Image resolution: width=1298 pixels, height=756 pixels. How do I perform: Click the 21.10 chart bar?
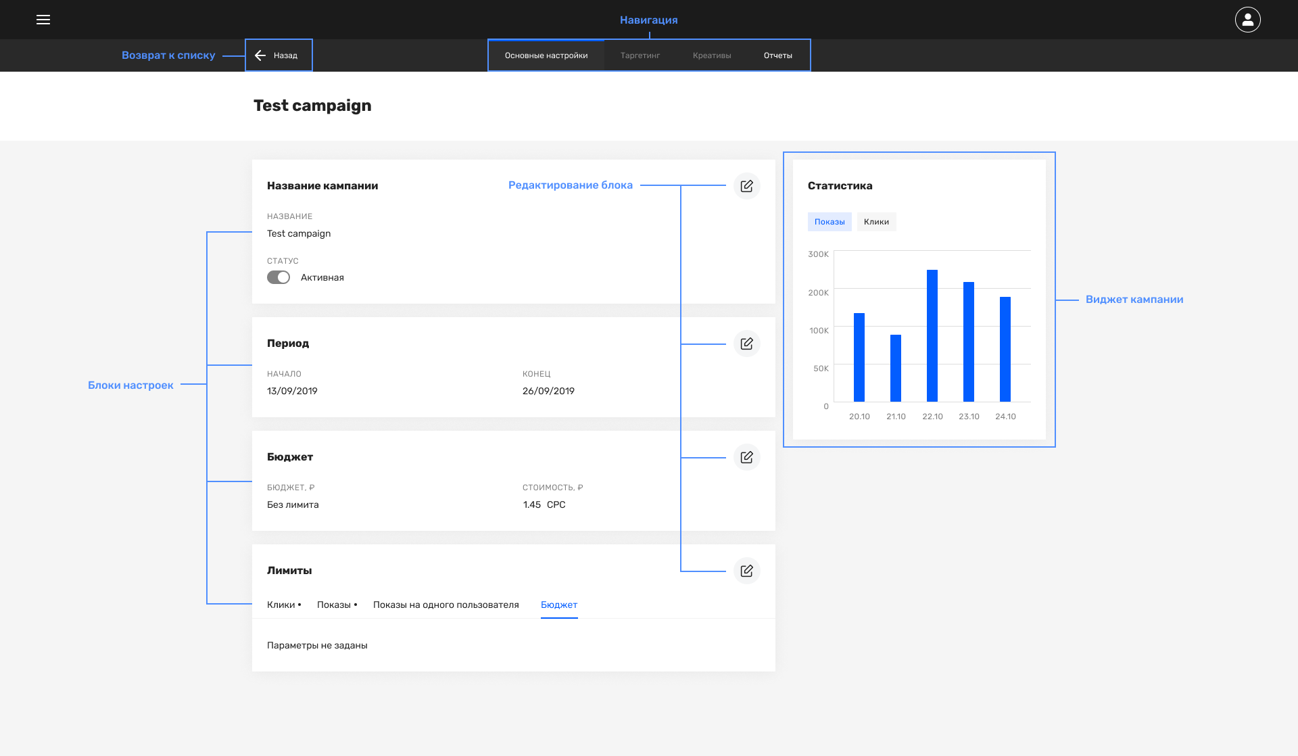point(896,368)
